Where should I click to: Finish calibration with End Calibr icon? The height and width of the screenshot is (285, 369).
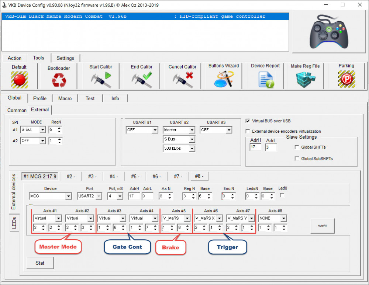pyautogui.click(x=142, y=79)
